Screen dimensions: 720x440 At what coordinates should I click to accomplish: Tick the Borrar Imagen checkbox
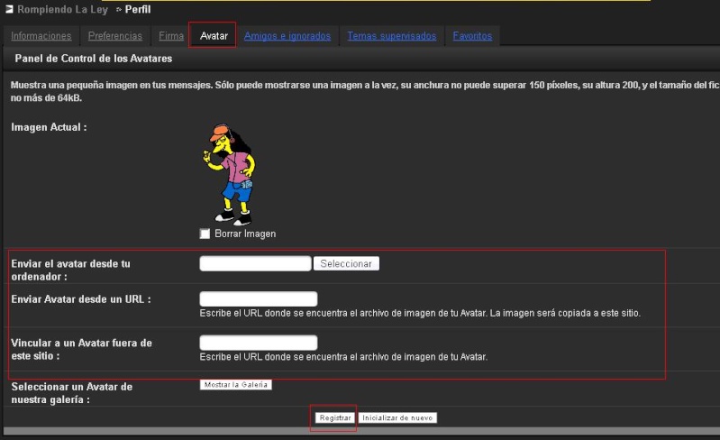[205, 234]
